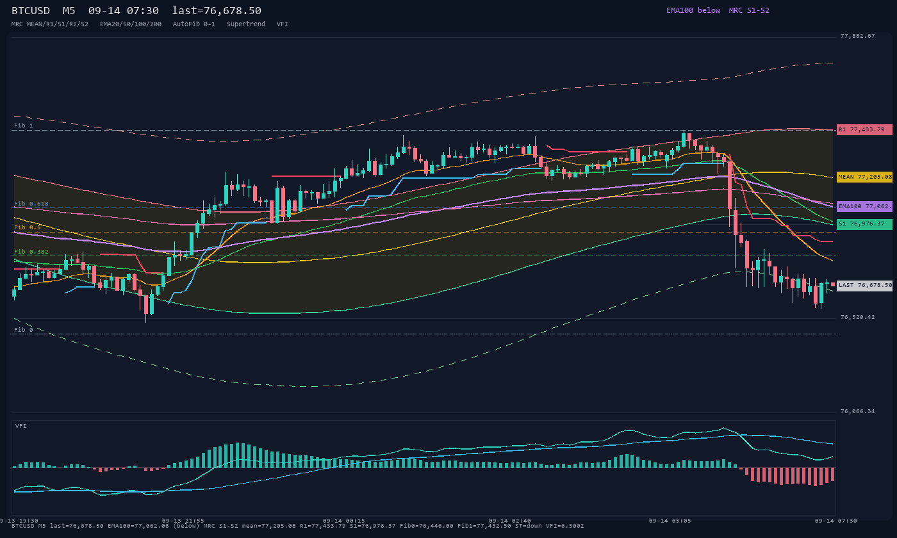Screen dimensions: 897x538
Task: Click the Fib 0 level label
Action: click(24, 330)
